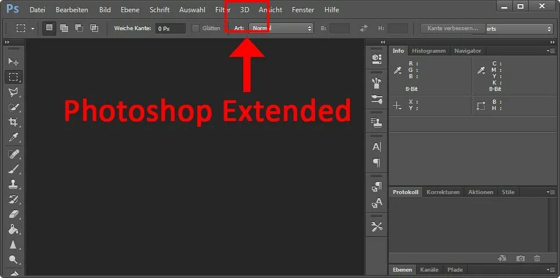Select the Brush tool
The height and width of the screenshot is (278, 560).
click(x=13, y=169)
